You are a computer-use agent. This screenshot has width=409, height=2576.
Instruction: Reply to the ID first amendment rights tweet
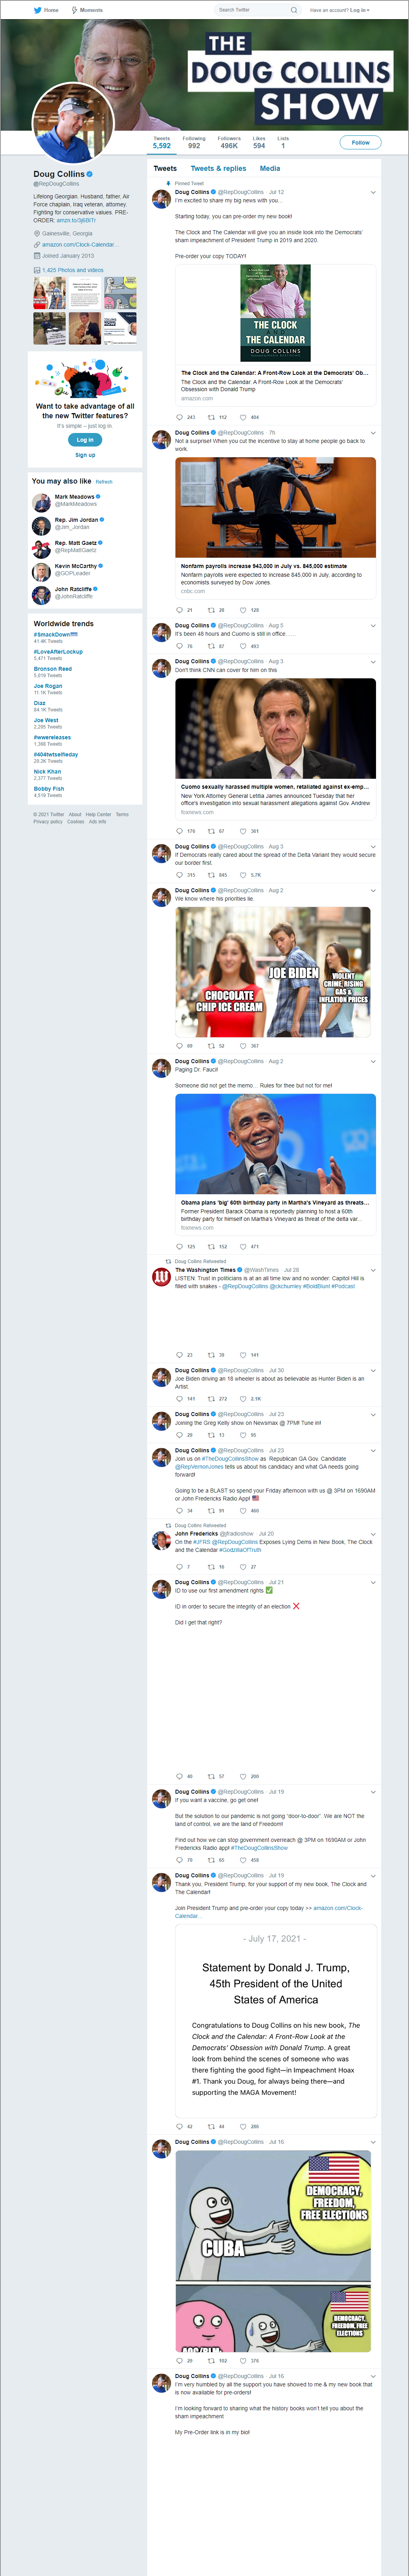tap(179, 1777)
